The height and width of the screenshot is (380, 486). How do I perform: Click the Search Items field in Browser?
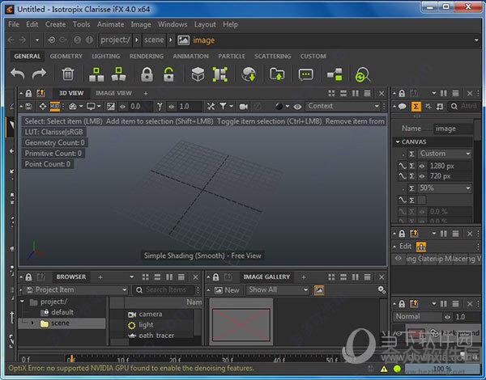pyautogui.click(x=165, y=290)
